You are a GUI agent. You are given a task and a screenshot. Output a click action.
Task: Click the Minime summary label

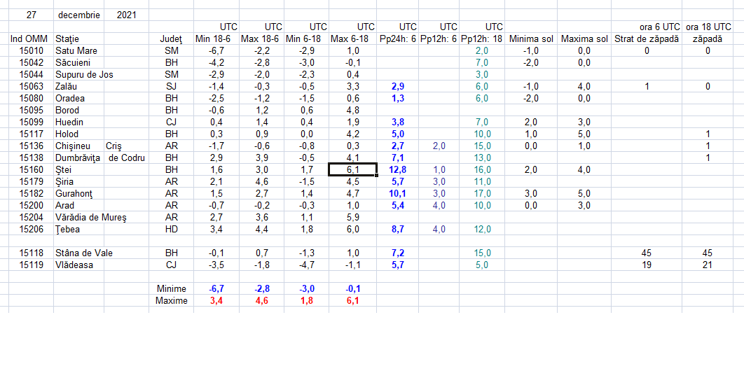tap(172, 289)
